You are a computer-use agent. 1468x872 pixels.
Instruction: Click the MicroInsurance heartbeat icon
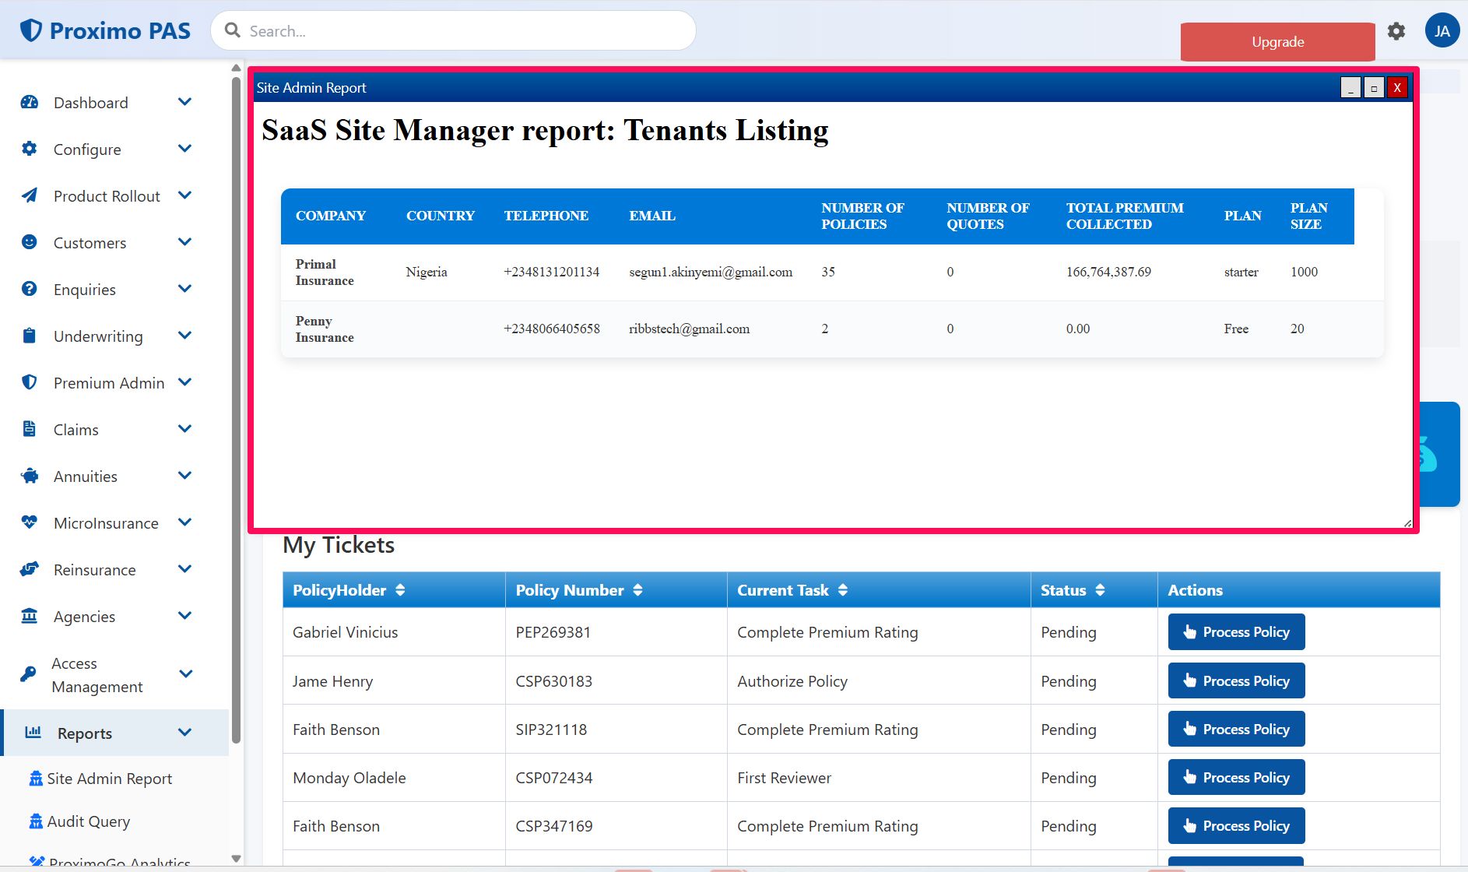coord(30,522)
